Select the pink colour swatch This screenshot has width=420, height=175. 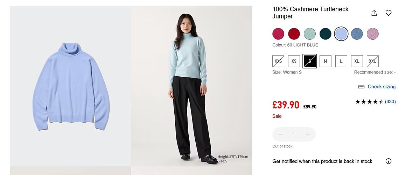coord(278,34)
